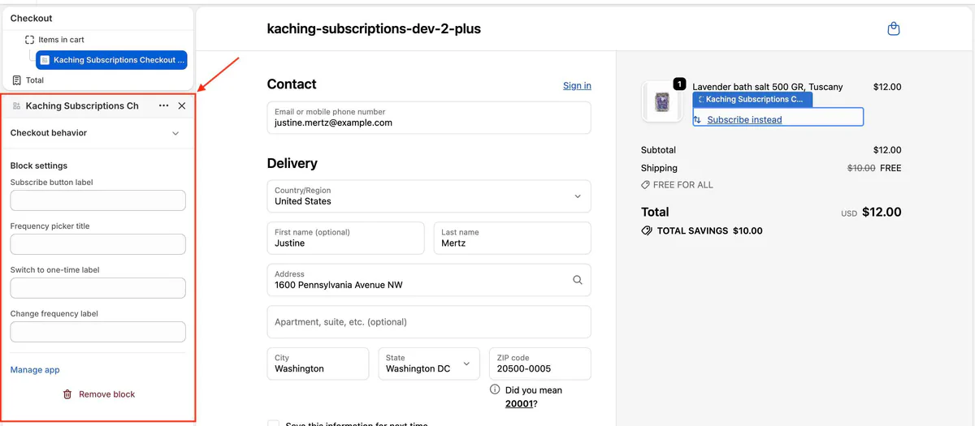Click the Checkout heading in sidebar
The width and height of the screenshot is (975, 426).
coord(32,18)
